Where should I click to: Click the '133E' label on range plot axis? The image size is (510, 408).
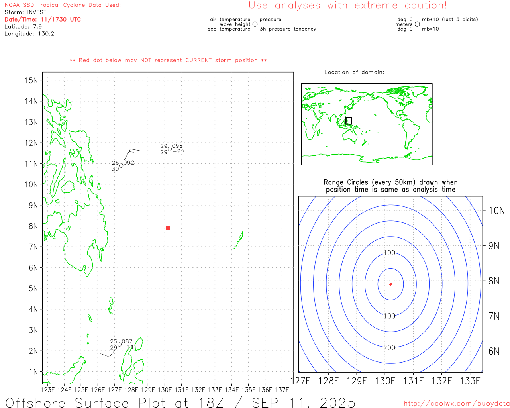click(470, 381)
